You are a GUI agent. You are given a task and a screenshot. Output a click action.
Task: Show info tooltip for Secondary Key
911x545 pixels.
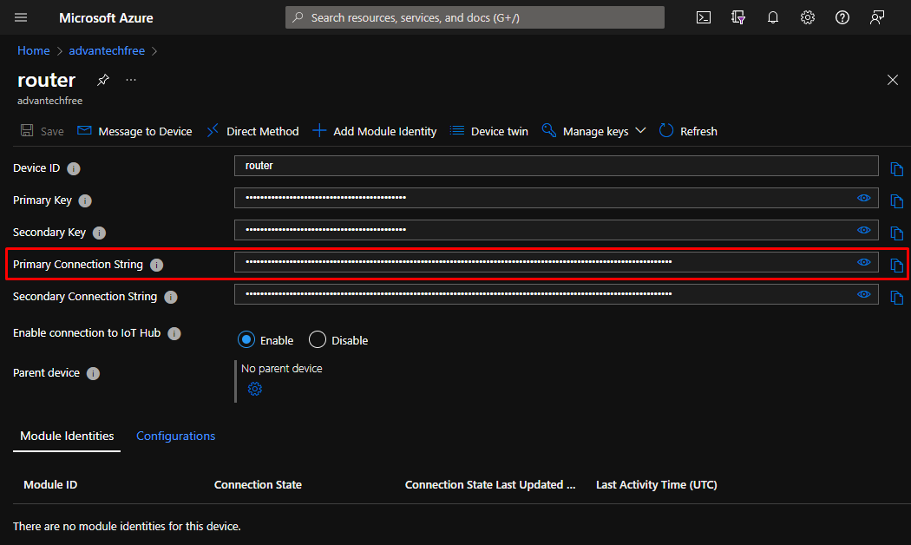pyautogui.click(x=100, y=233)
